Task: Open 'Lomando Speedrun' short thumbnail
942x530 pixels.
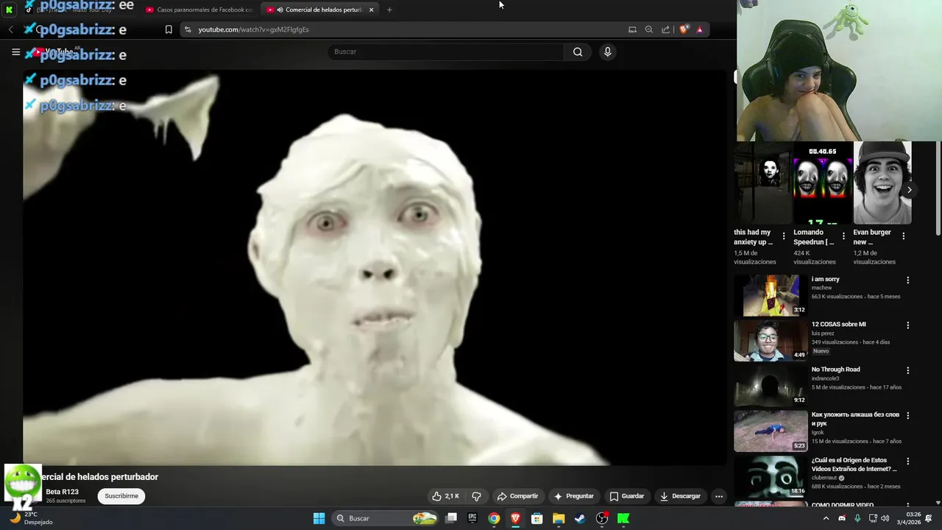Action: [x=822, y=183]
